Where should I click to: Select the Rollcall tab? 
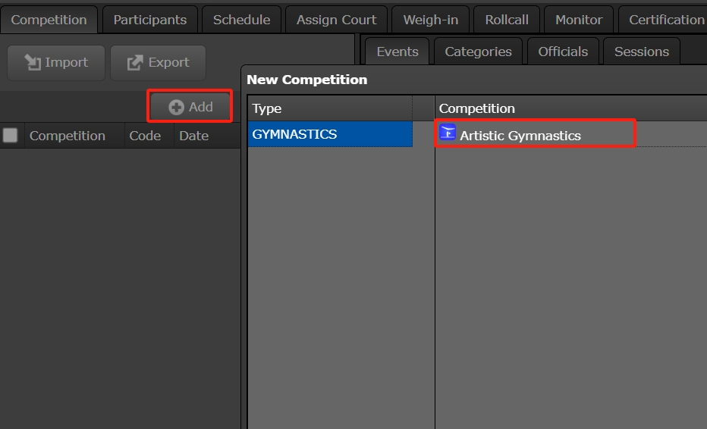507,20
